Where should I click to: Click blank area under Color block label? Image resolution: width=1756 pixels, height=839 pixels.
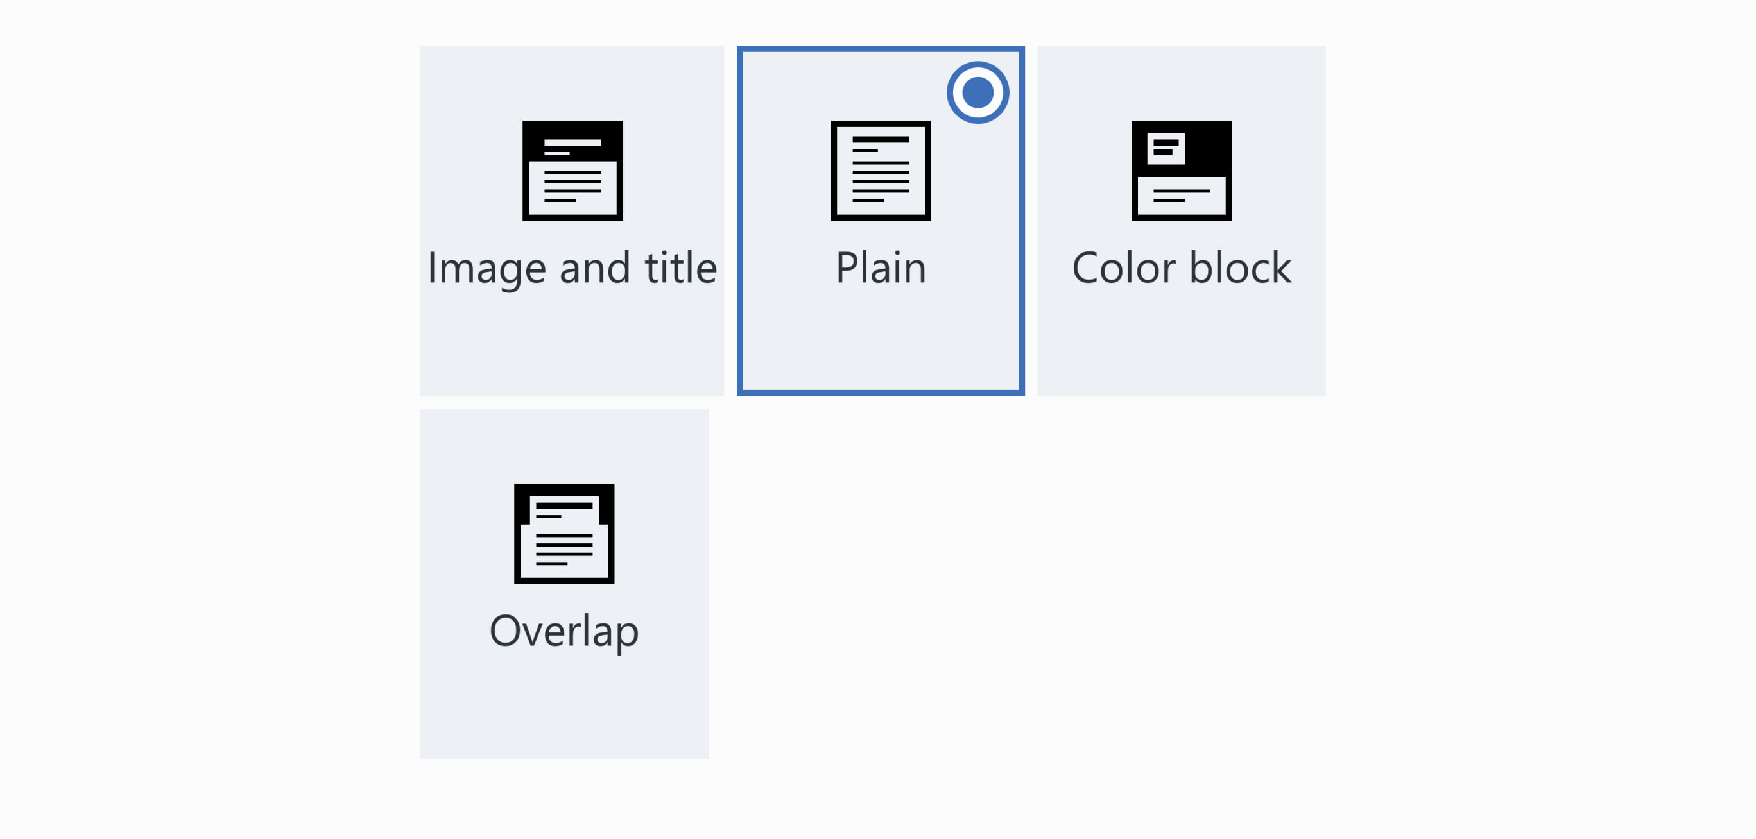[1181, 341]
